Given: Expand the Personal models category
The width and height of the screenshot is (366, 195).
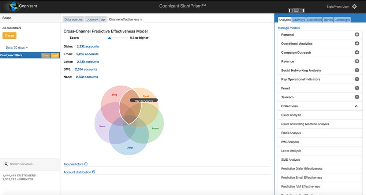Looking at the screenshot, I should [320, 35].
